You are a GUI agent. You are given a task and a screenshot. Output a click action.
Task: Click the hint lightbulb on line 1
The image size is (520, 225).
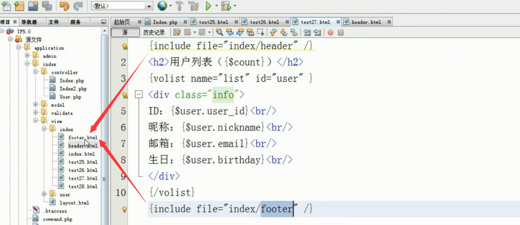[x=126, y=47]
